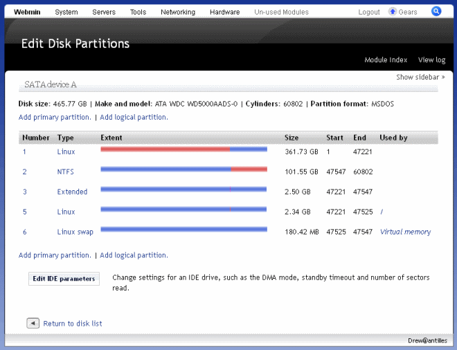Go to Module Index
Screen dimensions: 457x350
(x=386, y=60)
